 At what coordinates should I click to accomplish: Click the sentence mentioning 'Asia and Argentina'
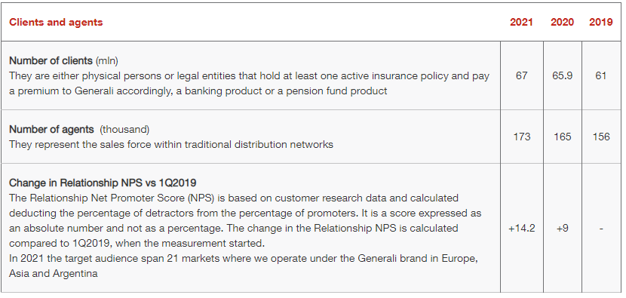click(x=244, y=266)
